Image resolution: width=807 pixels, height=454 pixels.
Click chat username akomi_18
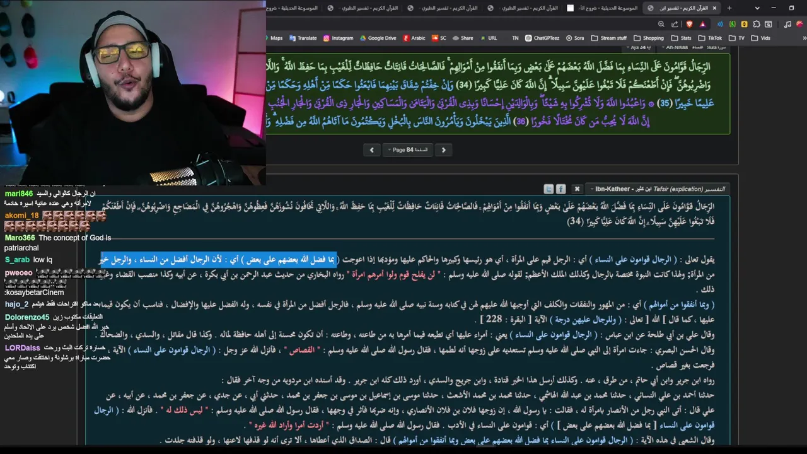[x=21, y=216]
